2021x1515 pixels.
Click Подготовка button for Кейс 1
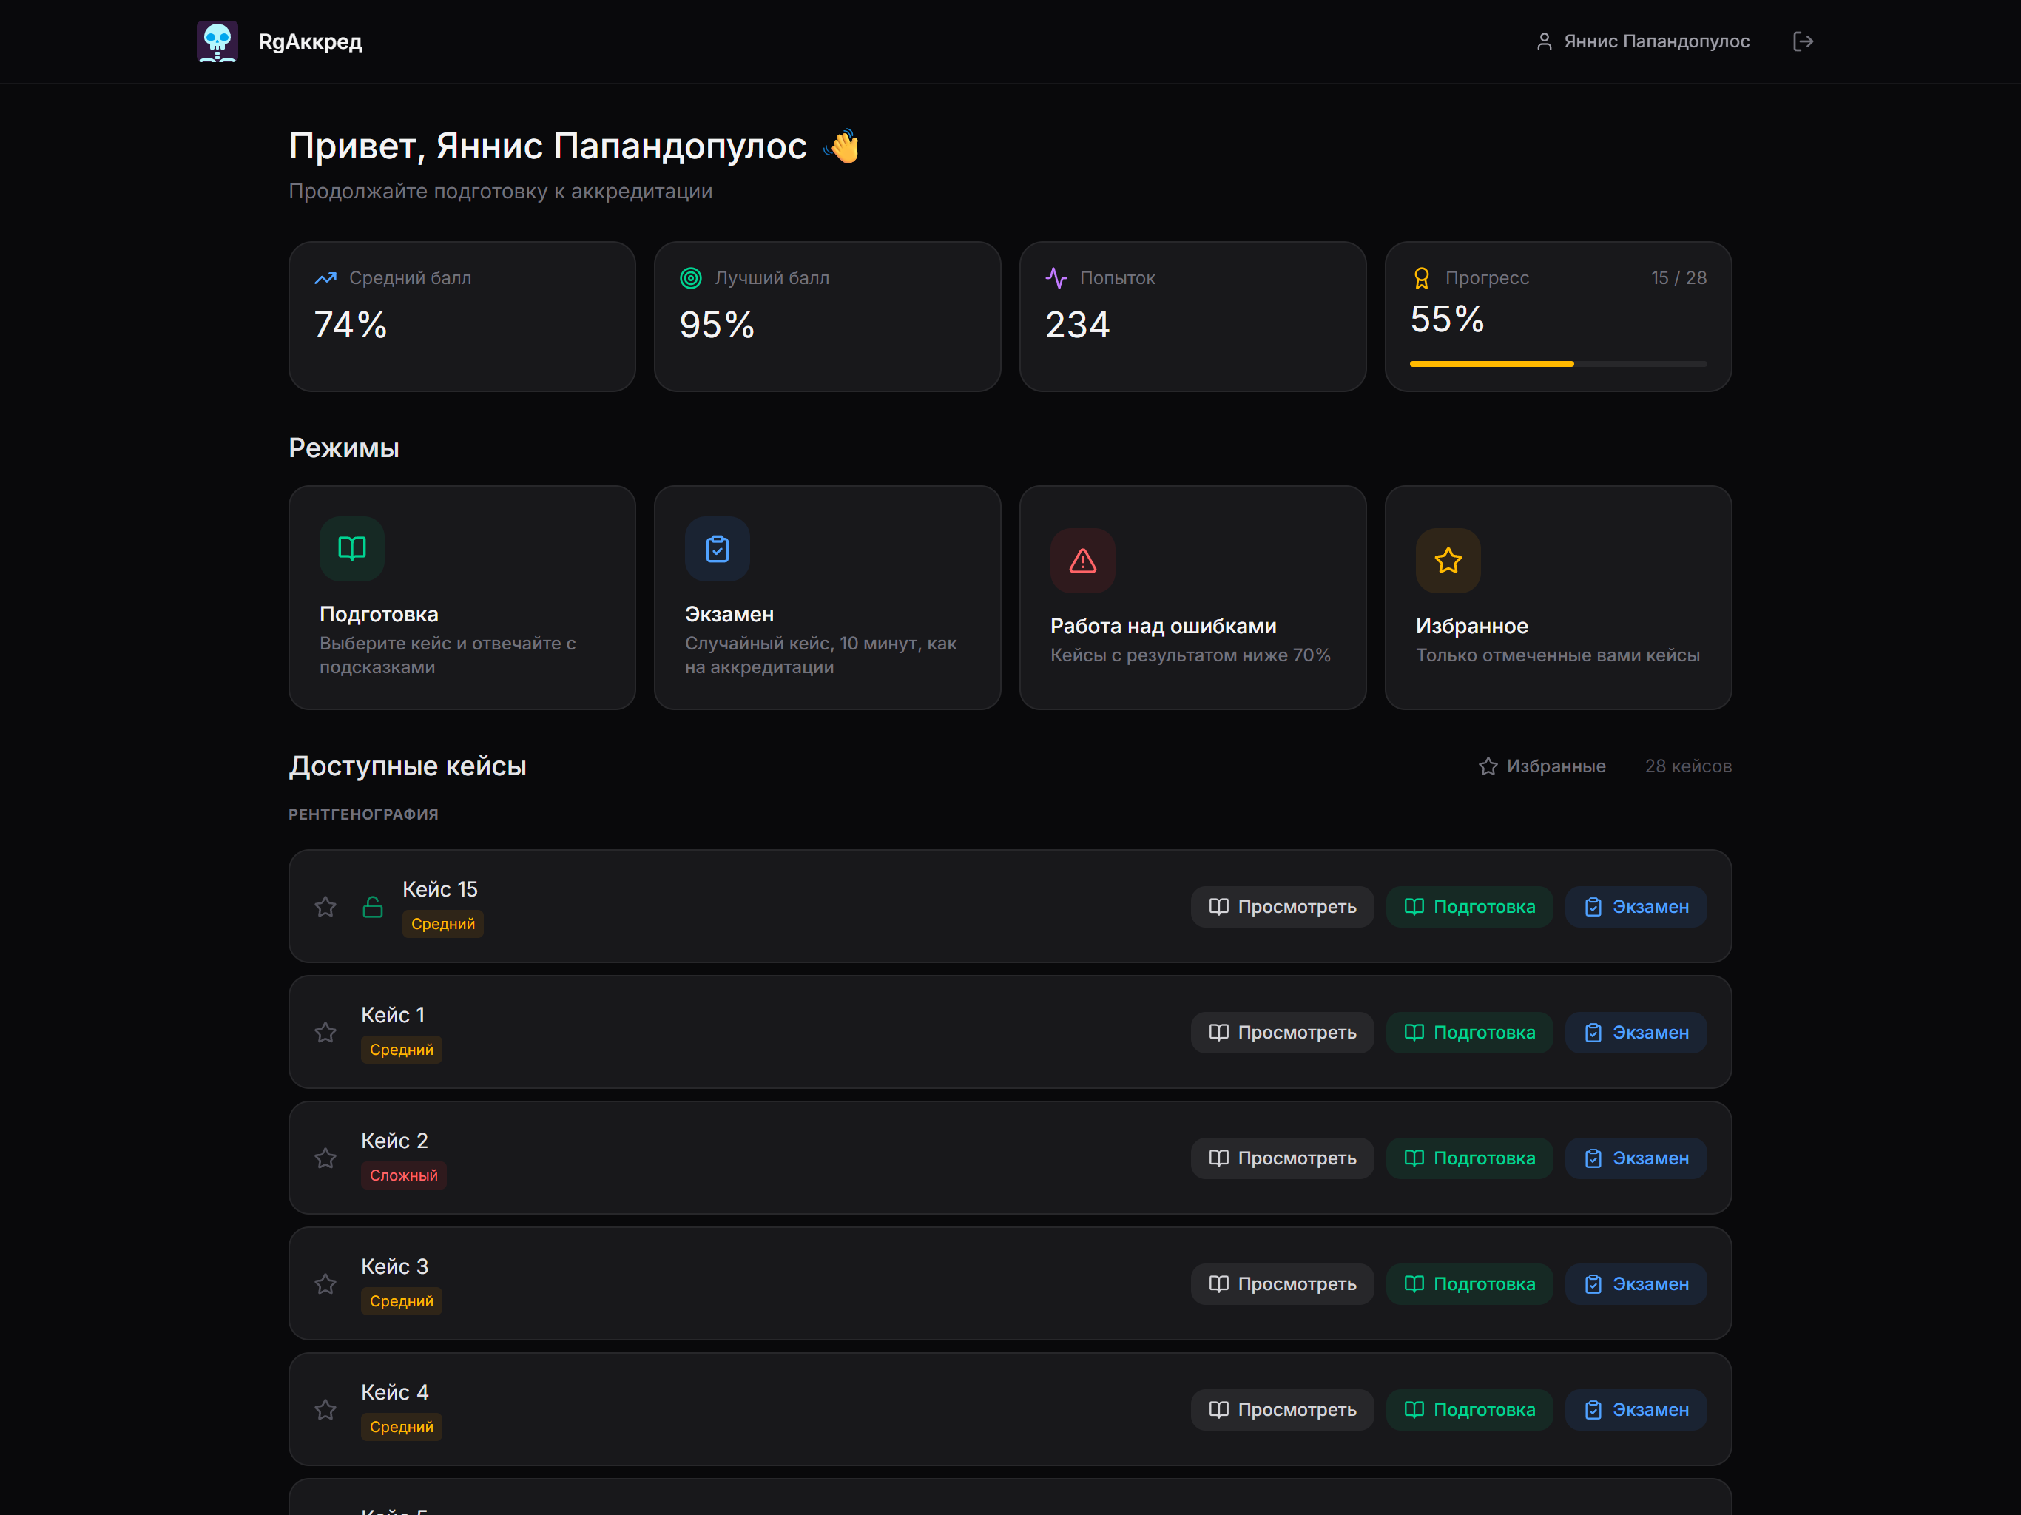[1469, 1033]
